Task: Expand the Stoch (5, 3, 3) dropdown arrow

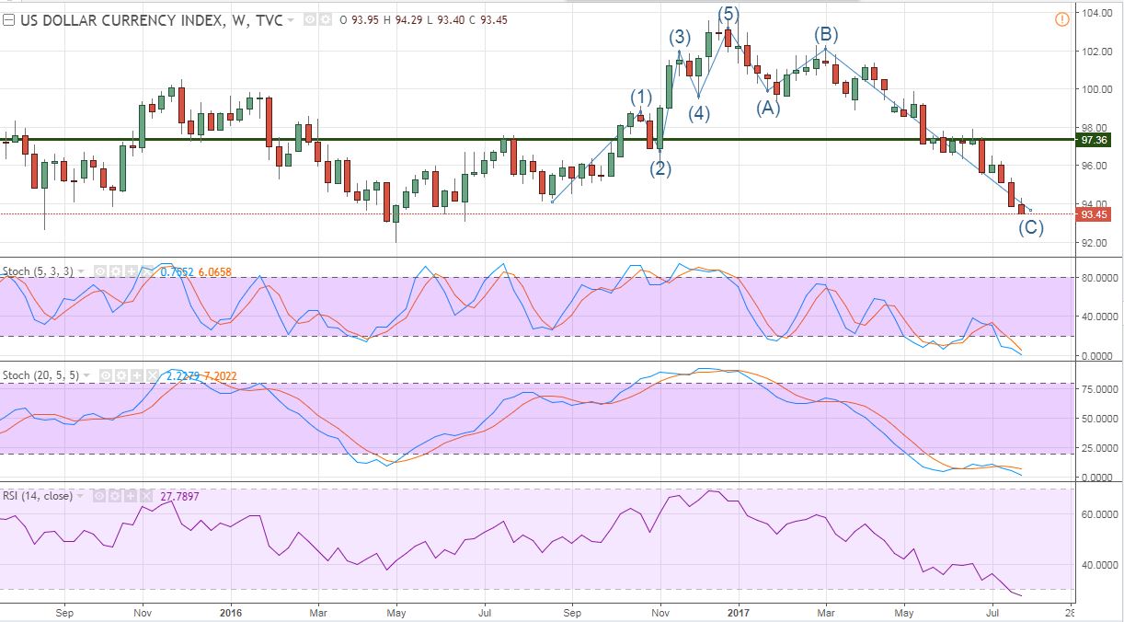Action: click(x=82, y=271)
